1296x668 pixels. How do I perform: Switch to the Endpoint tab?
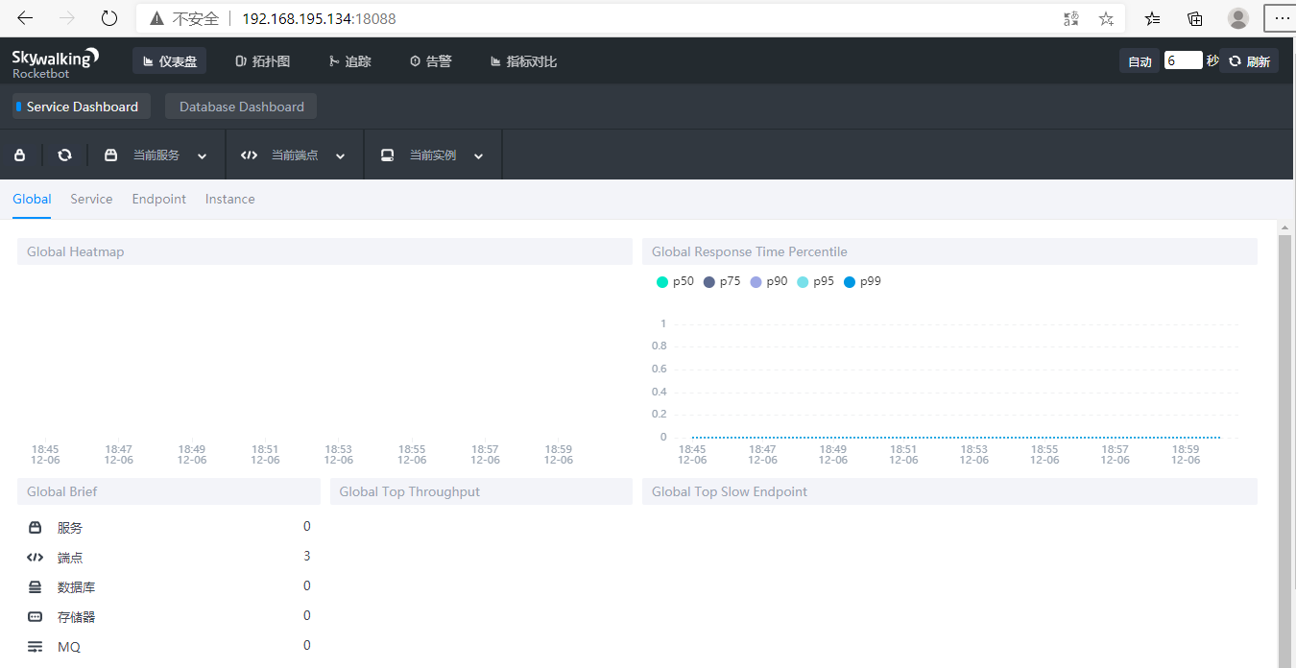(x=158, y=199)
